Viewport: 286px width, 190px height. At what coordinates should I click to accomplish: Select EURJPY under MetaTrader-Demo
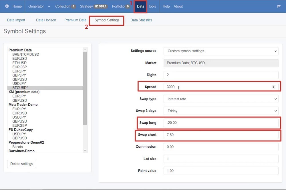point(19,109)
